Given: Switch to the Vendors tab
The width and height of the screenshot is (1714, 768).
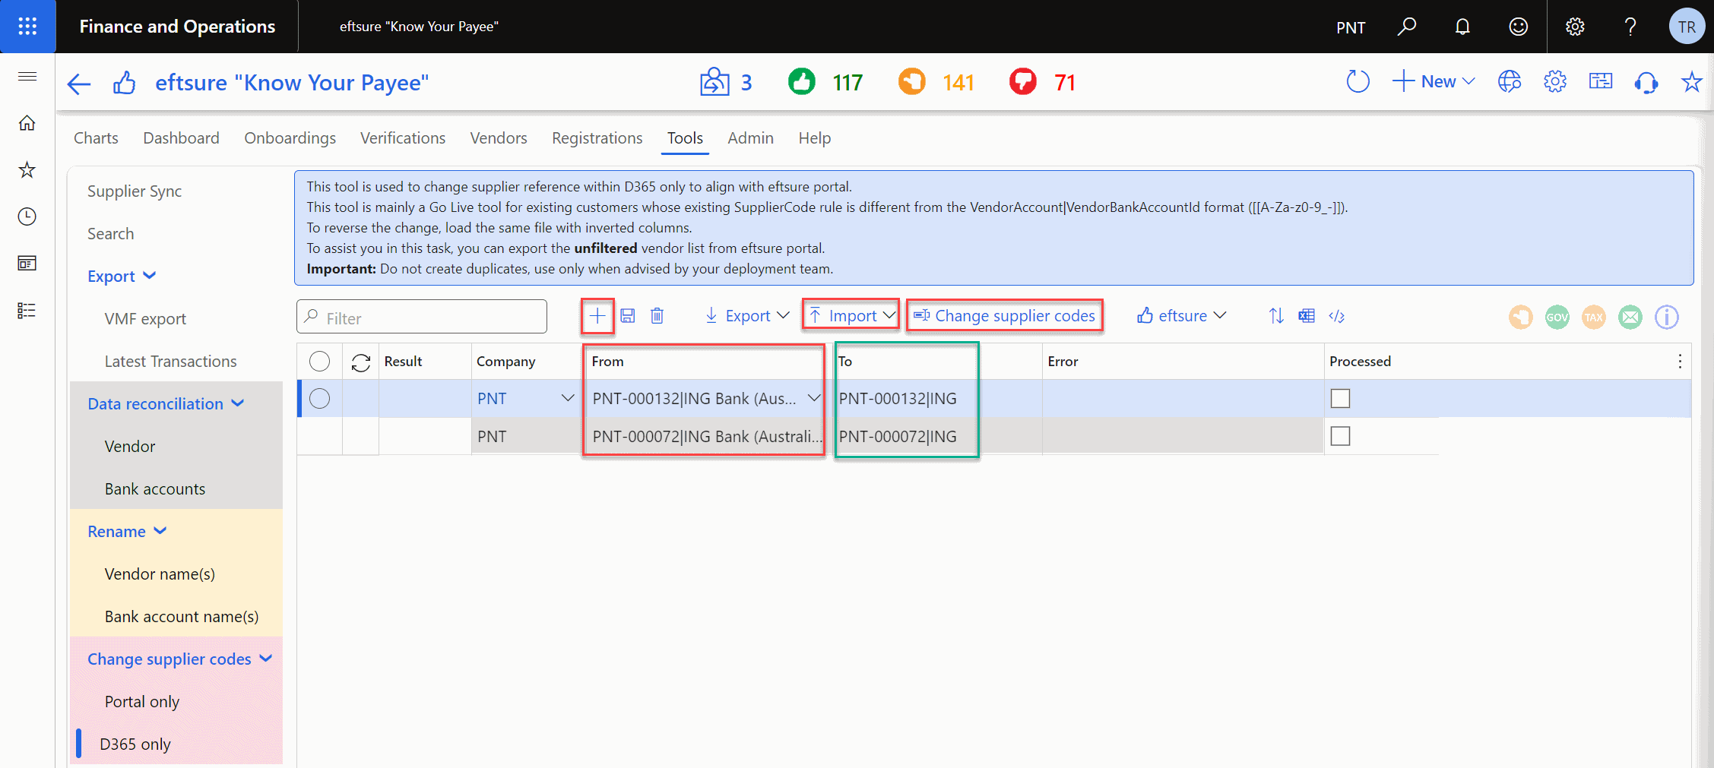Looking at the screenshot, I should coord(499,138).
